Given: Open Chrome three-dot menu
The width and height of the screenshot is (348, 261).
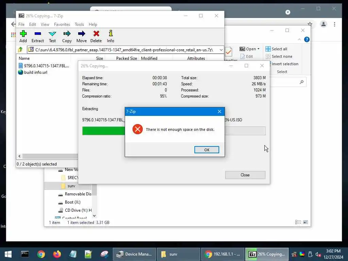Looking at the screenshot, I should coord(334,24).
